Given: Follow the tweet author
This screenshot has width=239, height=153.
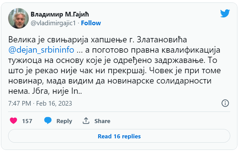Looking at the screenshot, I should pyautogui.click(x=91, y=23).
